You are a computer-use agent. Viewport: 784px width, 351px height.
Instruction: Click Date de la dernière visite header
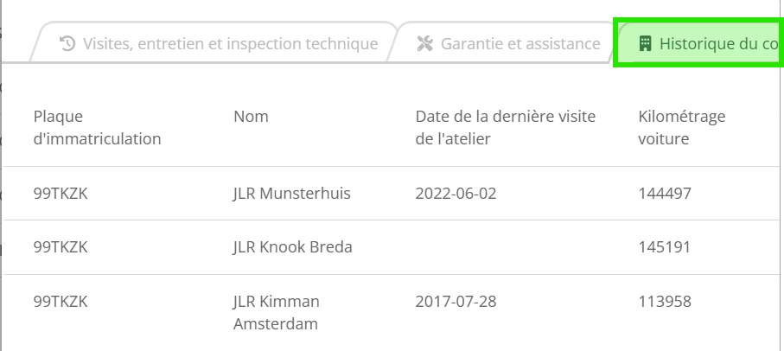click(x=506, y=127)
